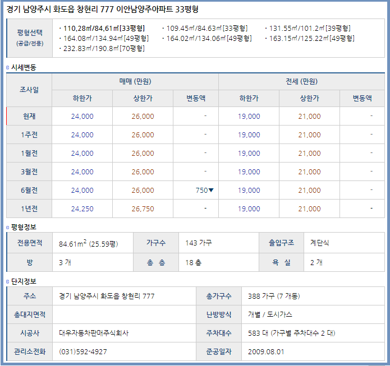Image resolution: width=390 pixels, height=366 pixels.
Task: Open the 163.15㎡/125.22㎡ 49평형 link
Action: point(311,38)
